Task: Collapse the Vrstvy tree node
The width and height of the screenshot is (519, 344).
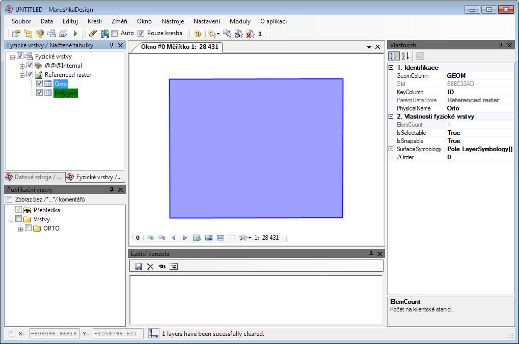Action: 11,220
